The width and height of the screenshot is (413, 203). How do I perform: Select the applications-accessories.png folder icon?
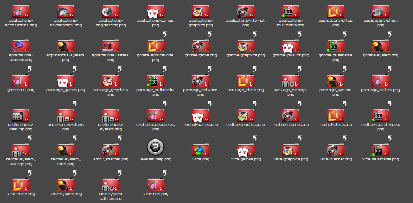point(21,12)
